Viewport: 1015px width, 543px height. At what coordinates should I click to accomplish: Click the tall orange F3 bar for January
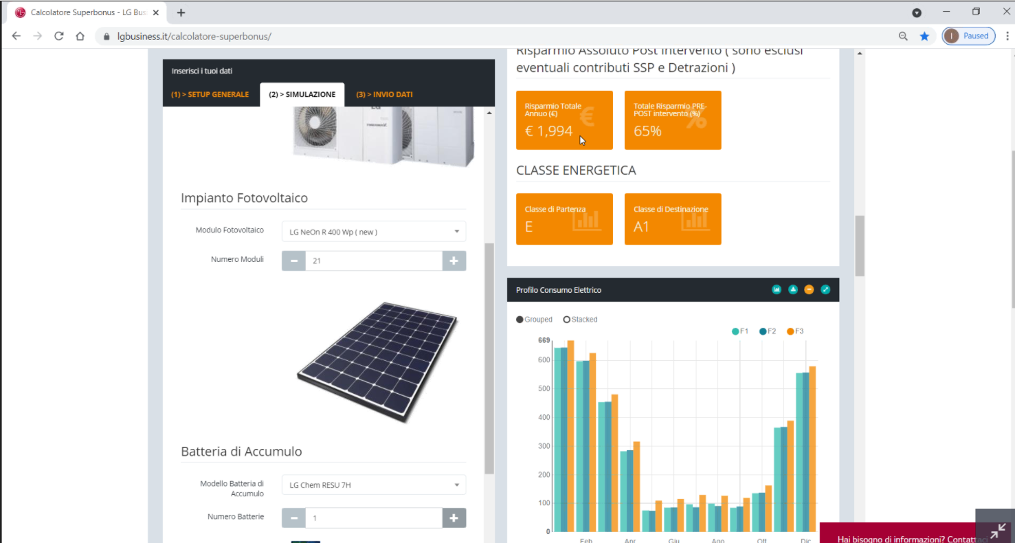point(570,436)
